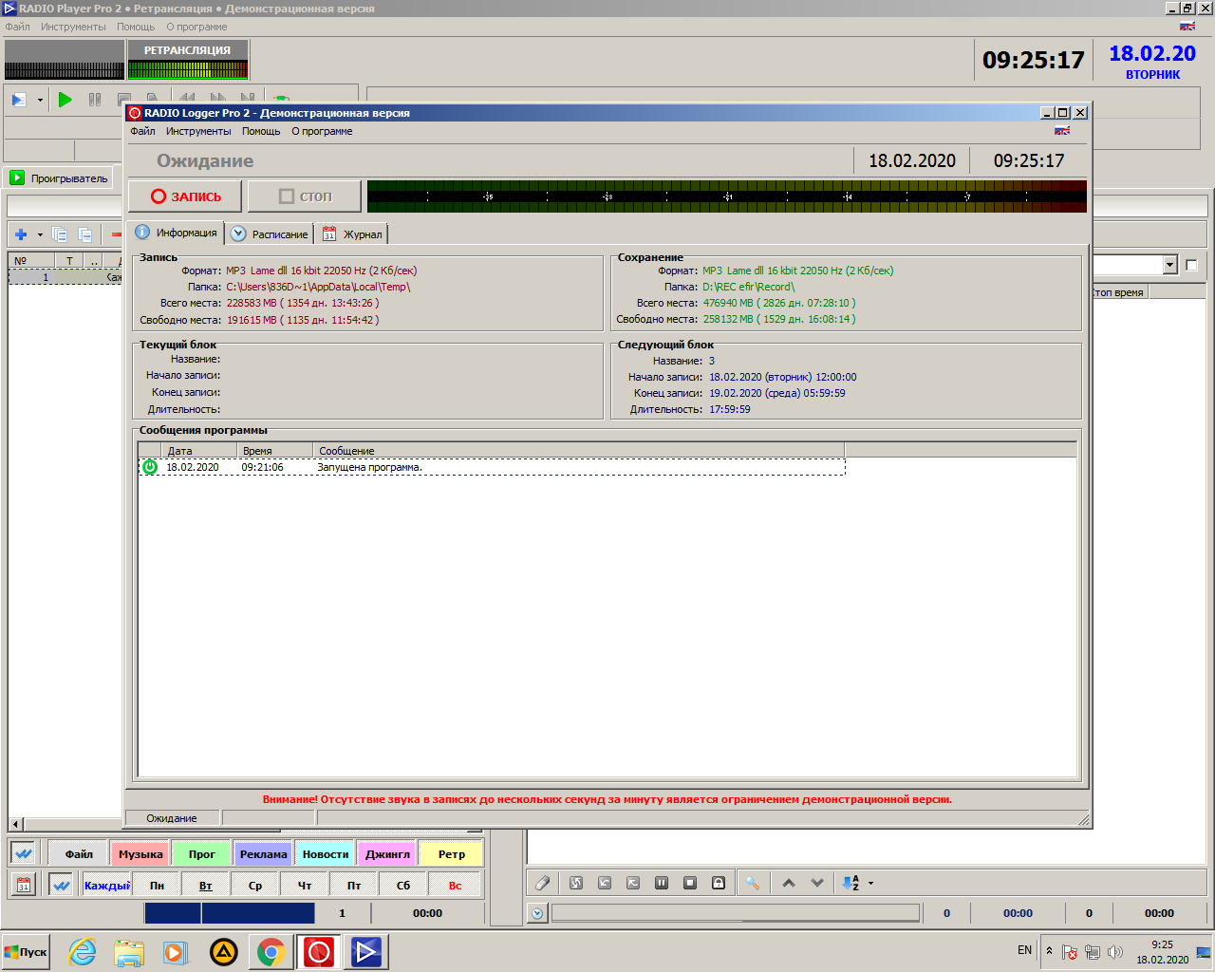Toggle the Новости category filter

pyautogui.click(x=326, y=854)
